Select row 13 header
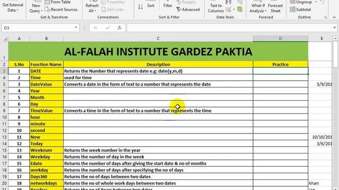339x190 pixels. pyautogui.click(x=4, y=137)
